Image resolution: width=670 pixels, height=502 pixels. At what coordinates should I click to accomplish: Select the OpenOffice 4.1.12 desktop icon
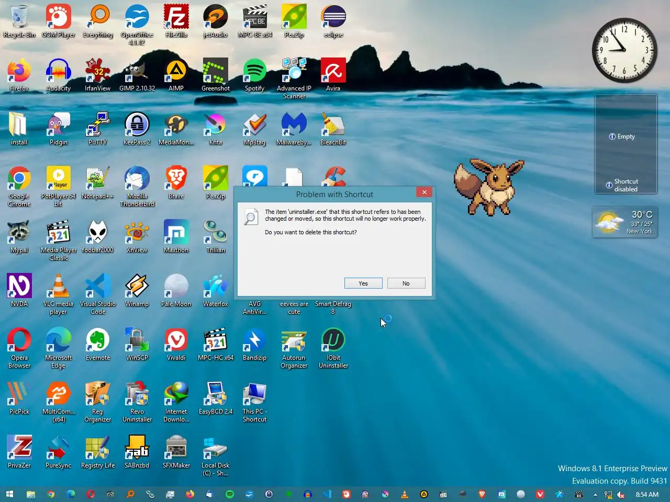(x=137, y=25)
